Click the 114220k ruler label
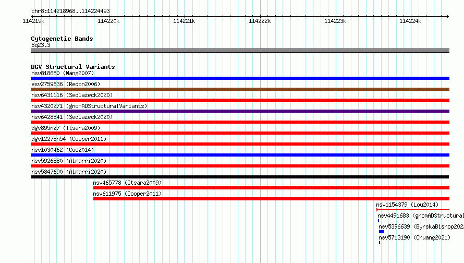Image resolution: width=464 pixels, height=263 pixels. click(x=108, y=21)
